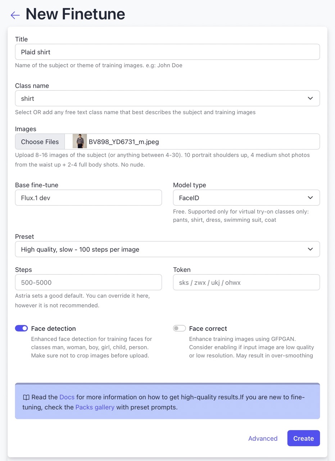Click the book icon beside Read the Docs
This screenshot has height=461, width=335.
pos(26,397)
